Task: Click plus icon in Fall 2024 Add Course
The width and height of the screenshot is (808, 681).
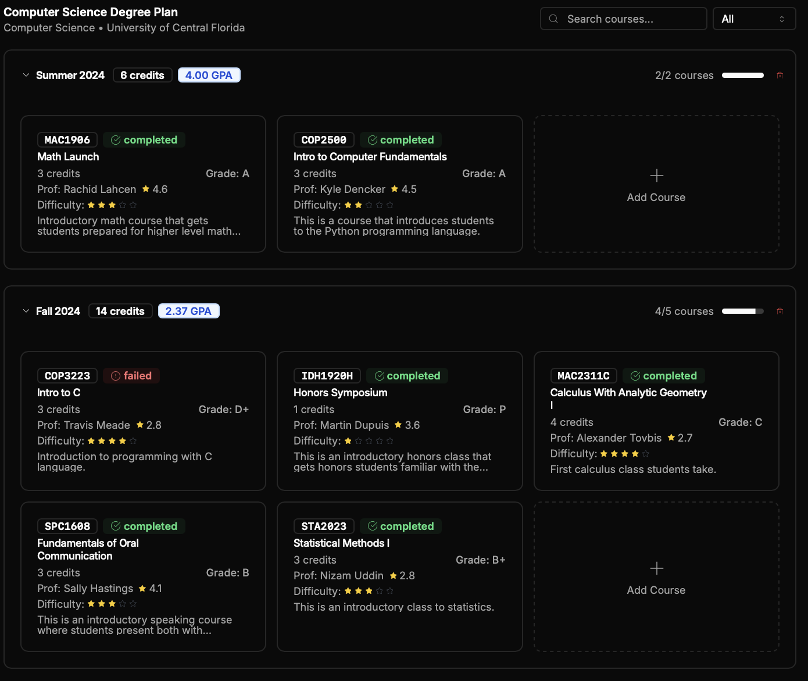Action: (656, 568)
